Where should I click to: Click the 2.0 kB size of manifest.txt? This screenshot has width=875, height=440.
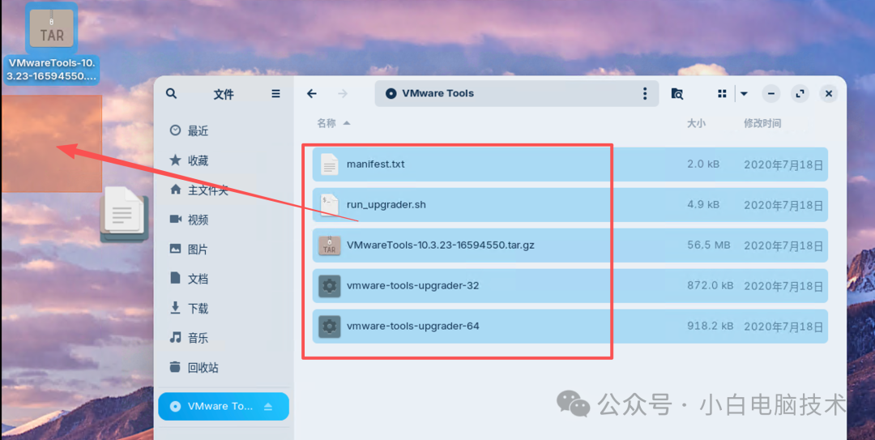703,164
